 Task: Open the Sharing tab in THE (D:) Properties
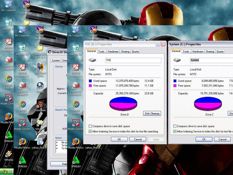[125, 52]
